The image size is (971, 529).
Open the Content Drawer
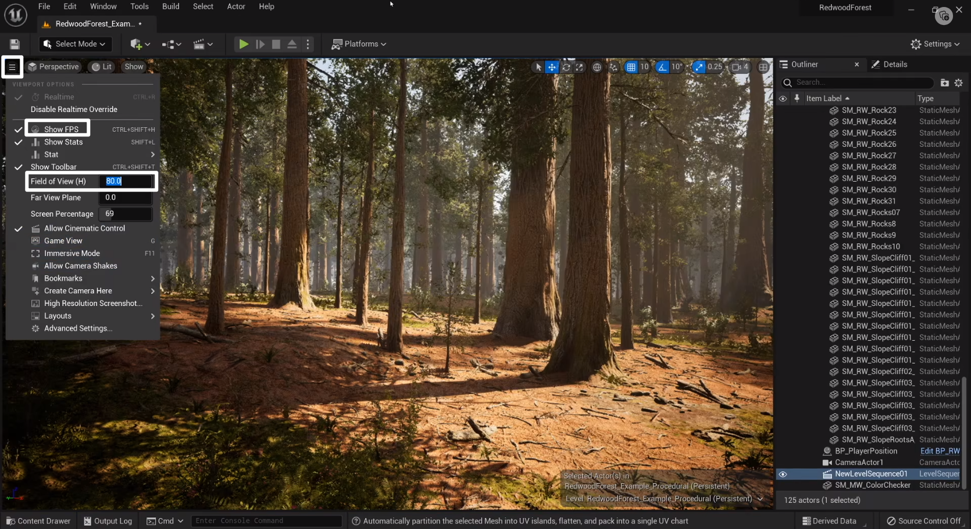click(x=38, y=521)
